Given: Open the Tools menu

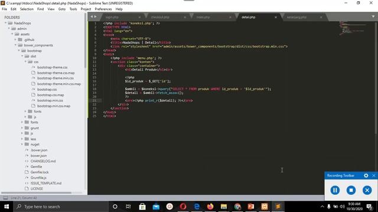Looking at the screenshot, I should [73, 9].
